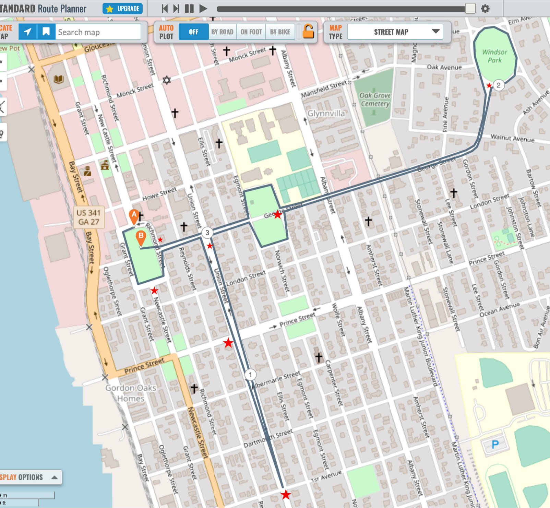Select the orange route marker B
The image size is (550, 508).
click(141, 237)
